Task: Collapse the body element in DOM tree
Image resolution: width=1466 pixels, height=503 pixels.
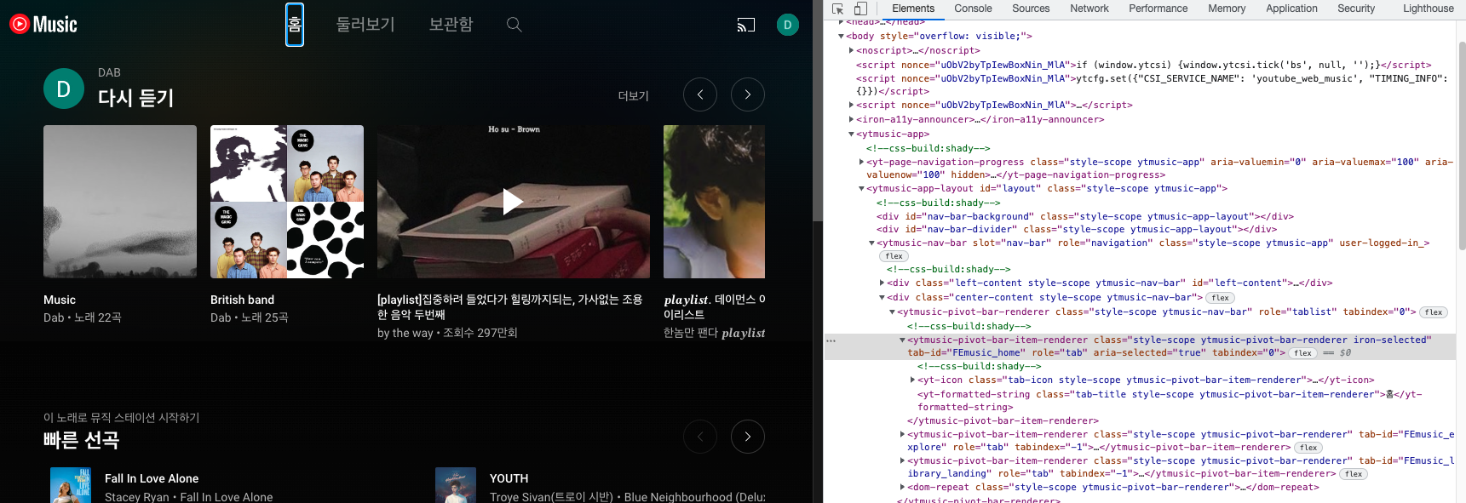Action: pyautogui.click(x=841, y=36)
